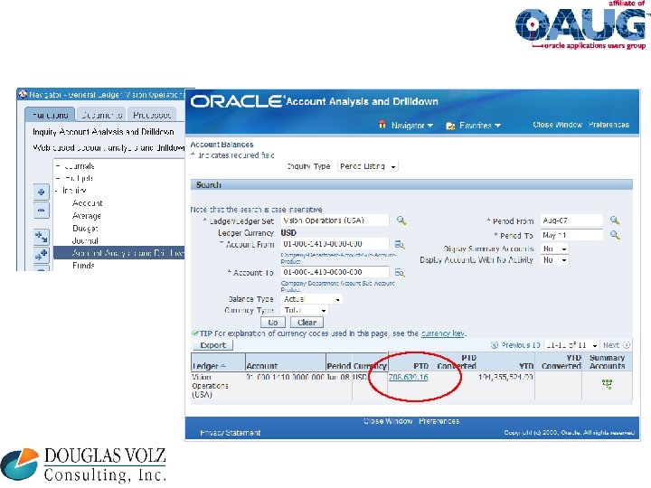Open the Privacy Statement link
The image size is (651, 488).
[231, 432]
